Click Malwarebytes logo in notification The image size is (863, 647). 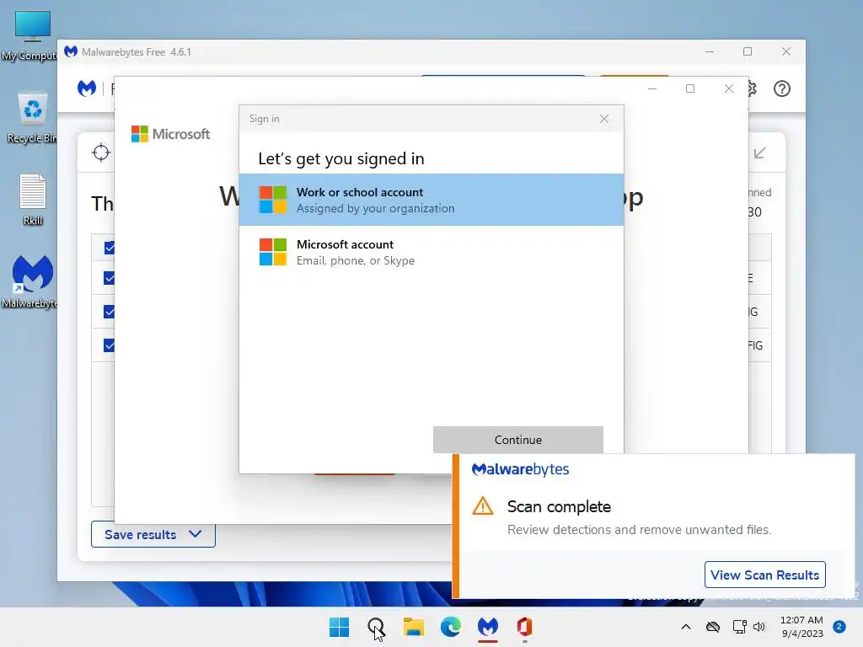coord(520,469)
